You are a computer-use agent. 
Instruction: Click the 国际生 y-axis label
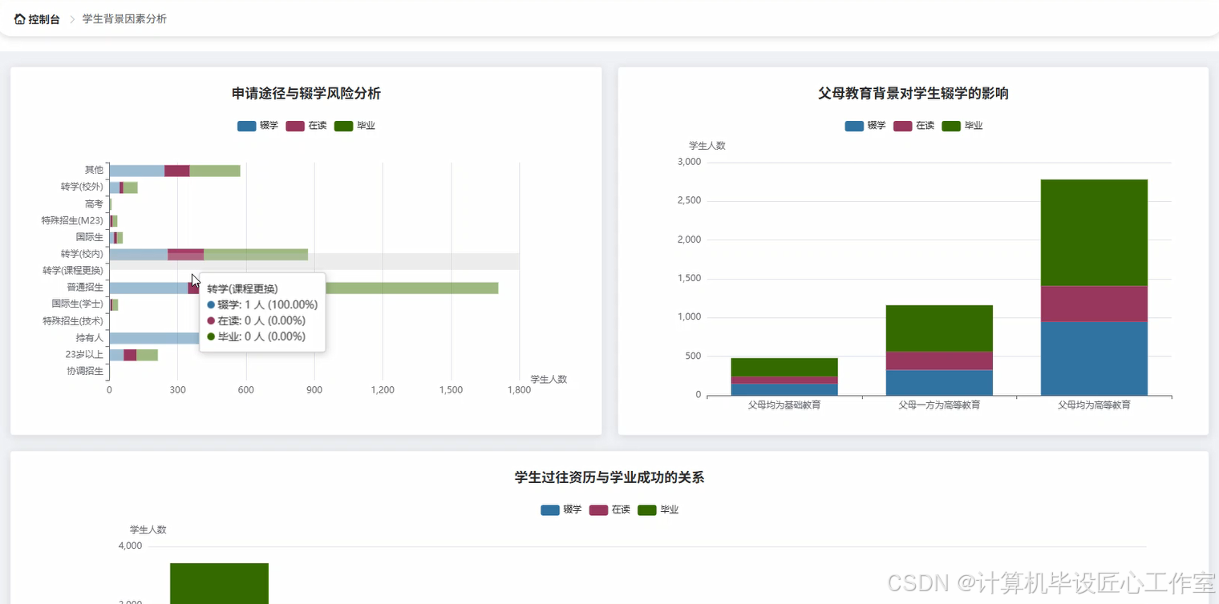pyautogui.click(x=89, y=237)
